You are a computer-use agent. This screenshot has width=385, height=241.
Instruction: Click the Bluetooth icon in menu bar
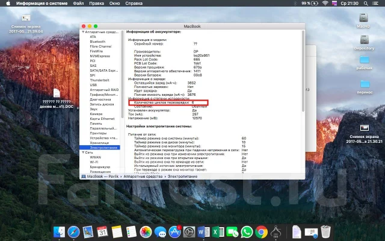tap(295, 3)
